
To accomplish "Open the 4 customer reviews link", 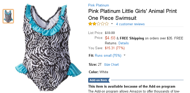I will coord(130,24).
